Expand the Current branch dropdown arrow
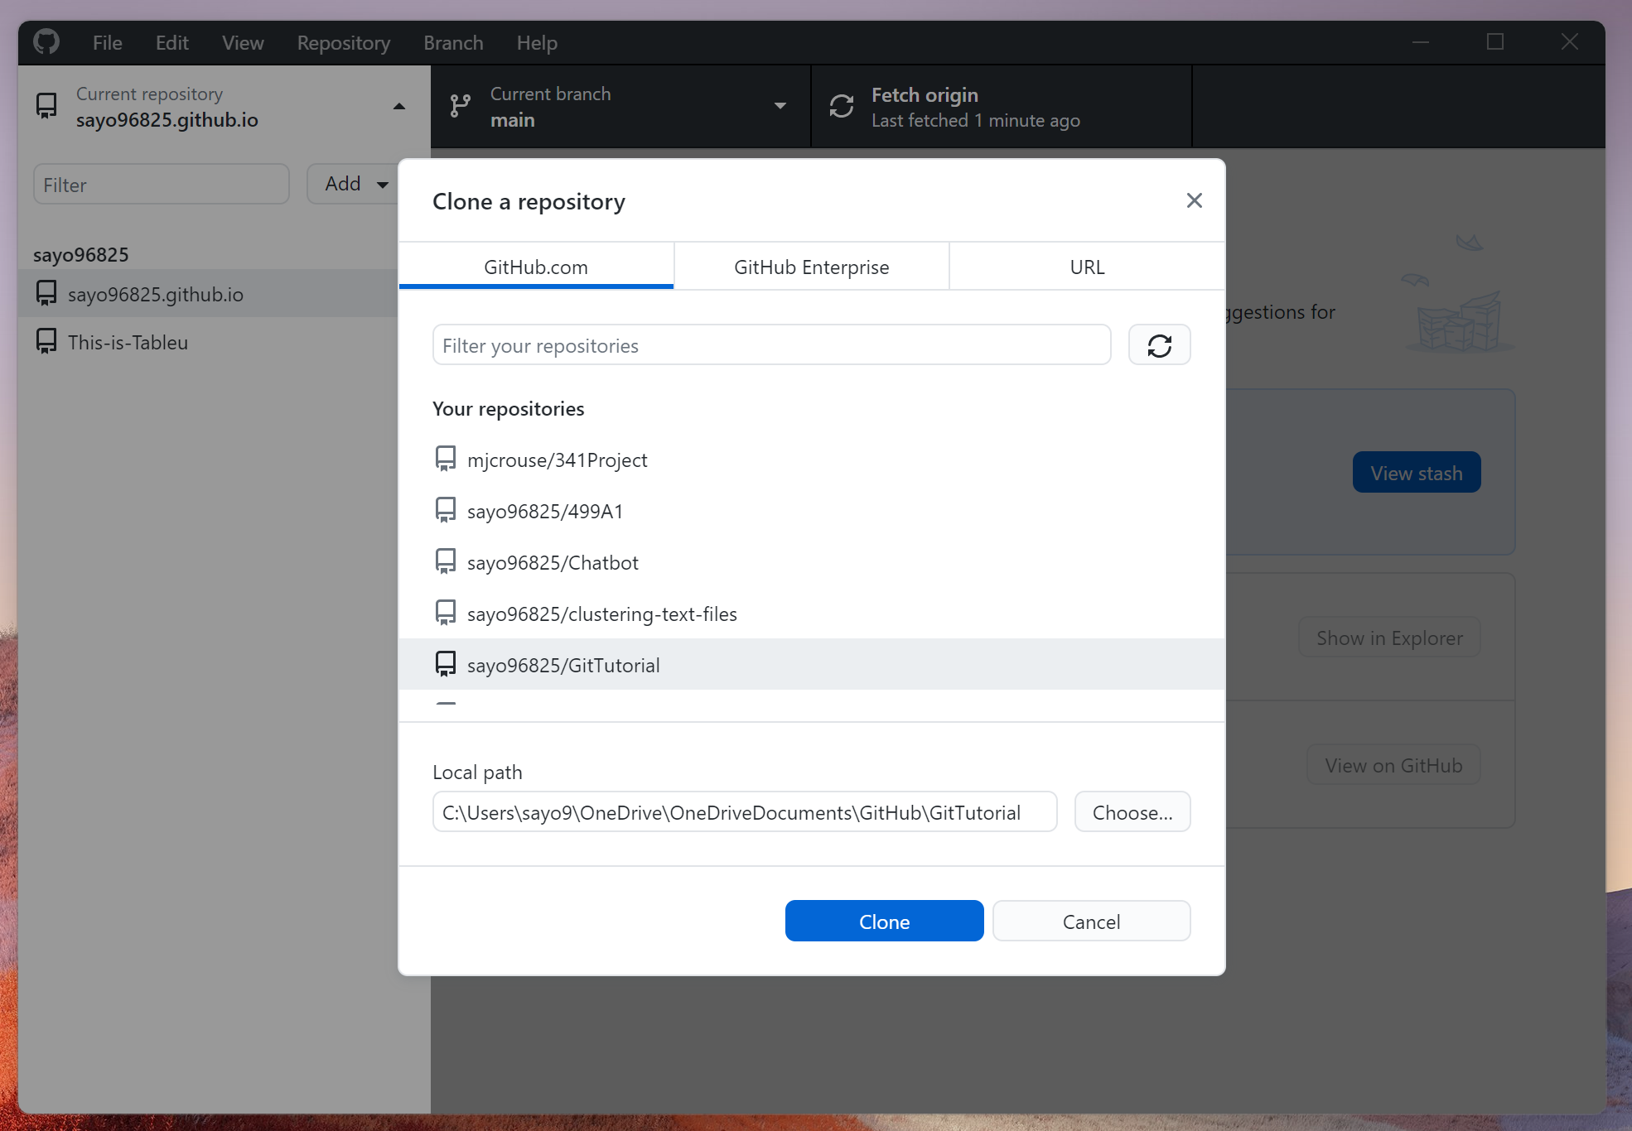 coord(780,106)
